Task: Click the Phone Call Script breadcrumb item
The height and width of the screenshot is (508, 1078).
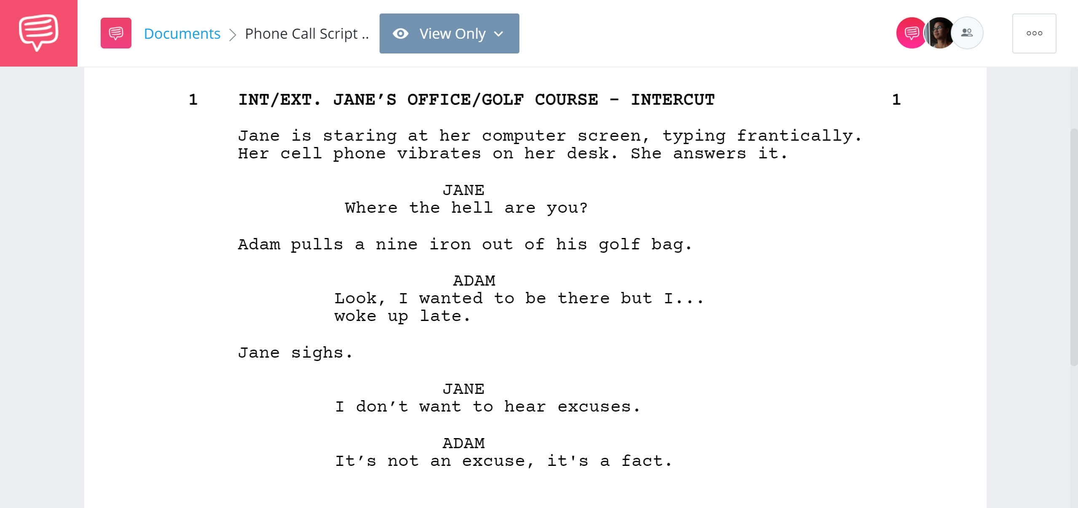Action: click(308, 33)
